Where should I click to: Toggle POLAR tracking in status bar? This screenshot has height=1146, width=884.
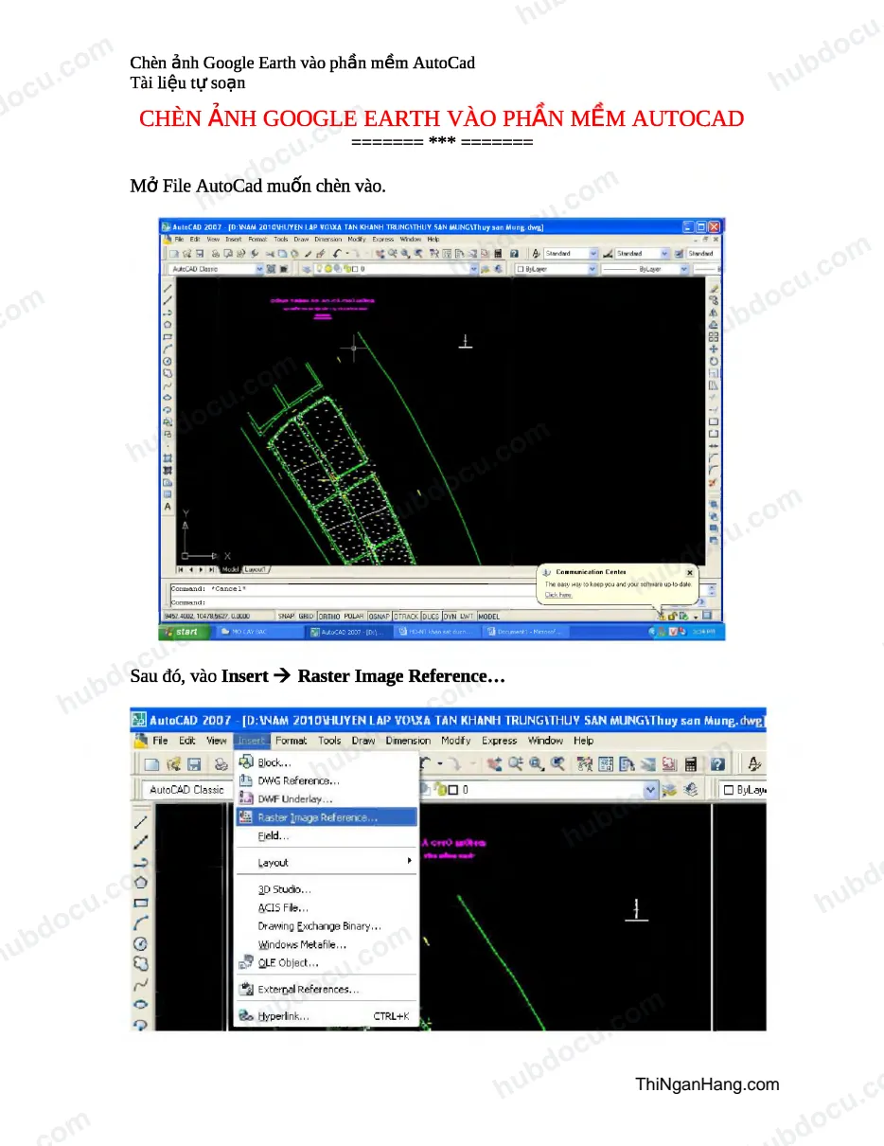coord(354,617)
